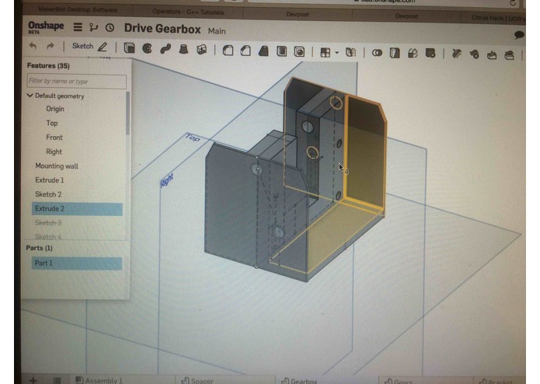This screenshot has width=540, height=384.
Task: Select the Draft tool icon
Action: click(x=263, y=51)
